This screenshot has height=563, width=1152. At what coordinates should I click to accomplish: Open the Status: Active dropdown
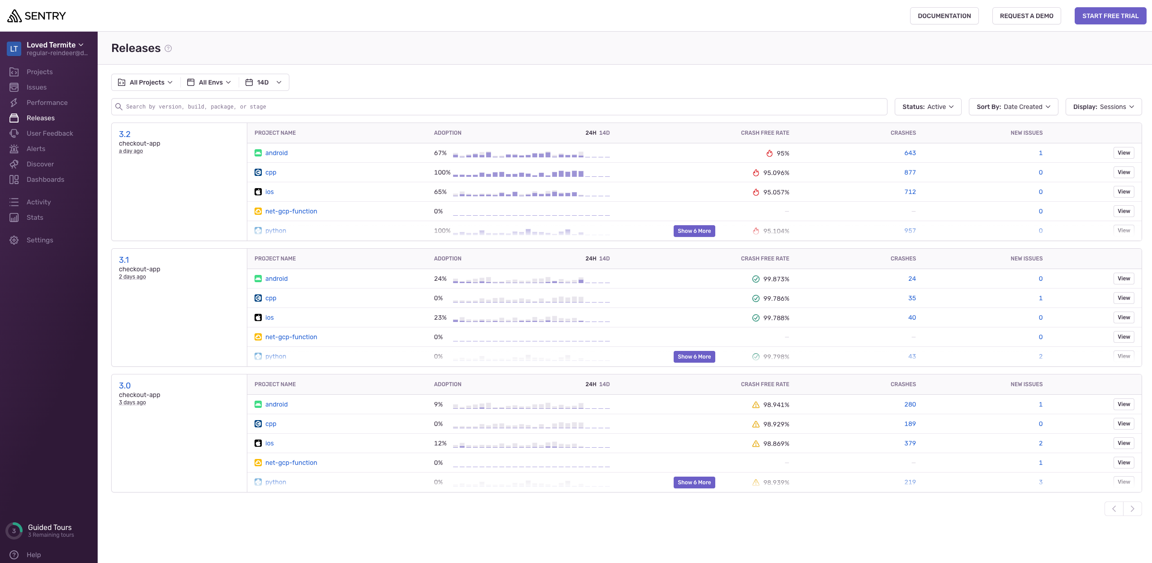point(928,107)
